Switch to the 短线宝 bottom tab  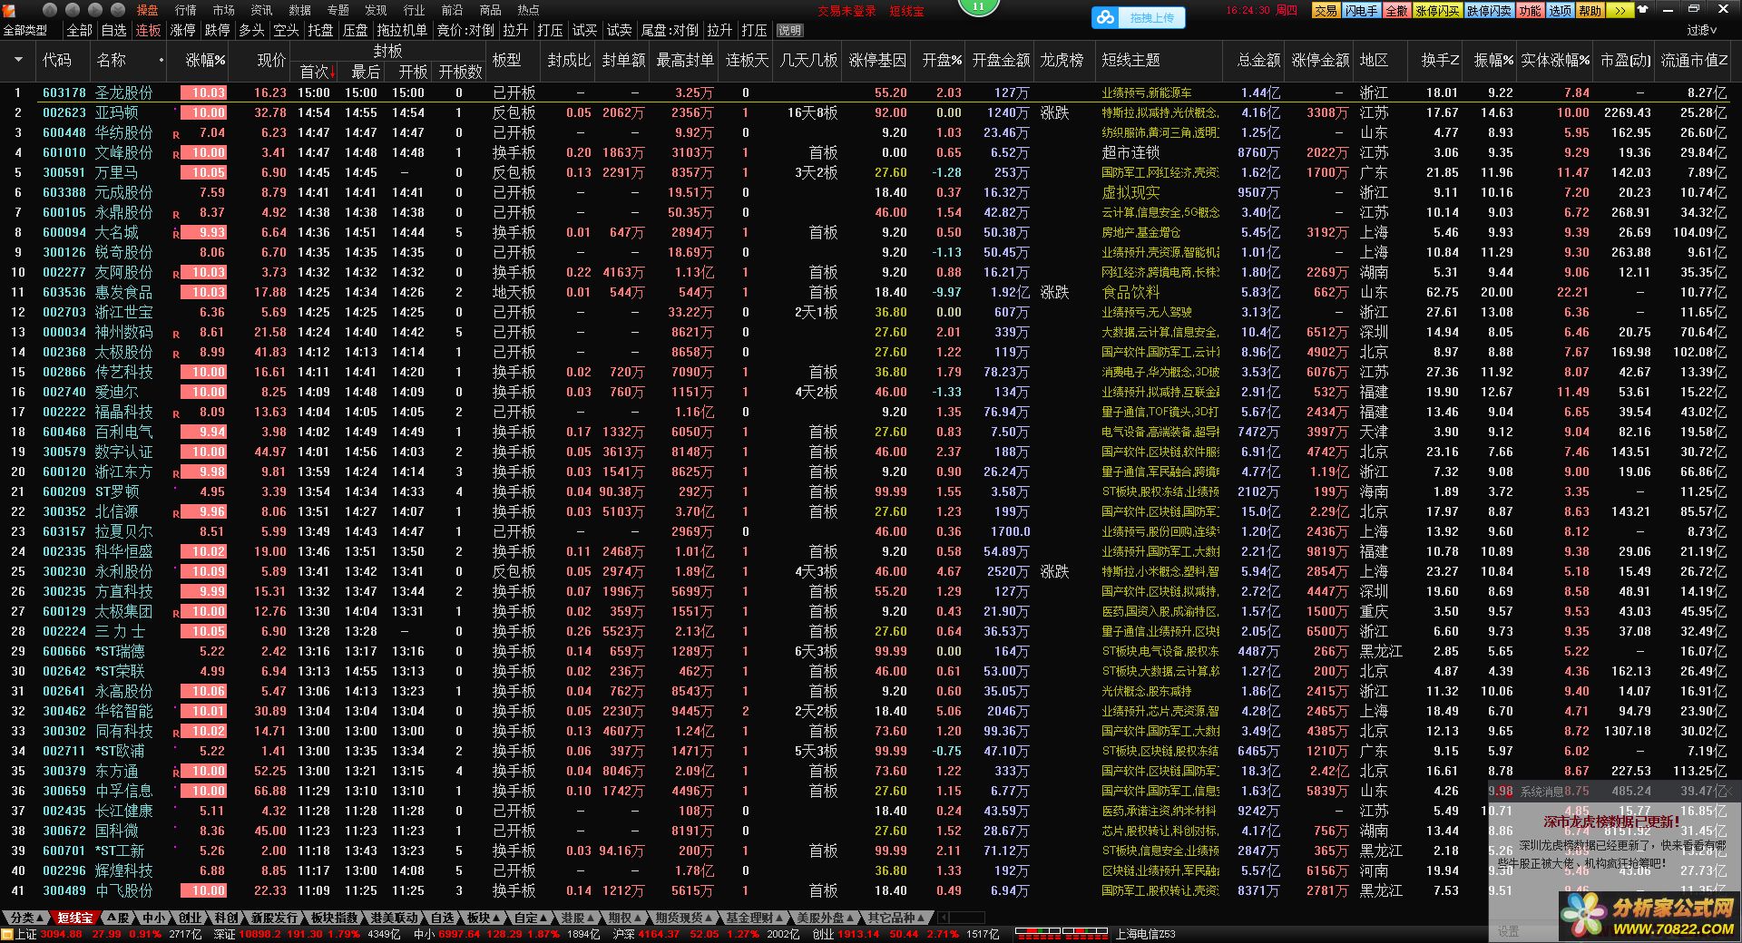point(75,918)
